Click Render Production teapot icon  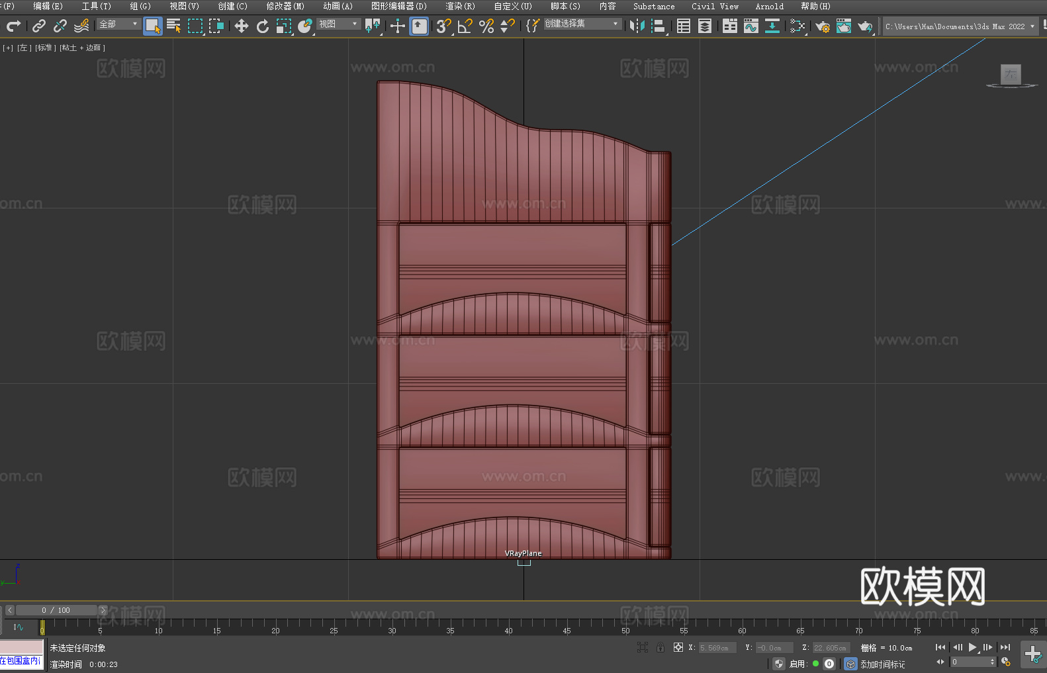click(x=865, y=26)
